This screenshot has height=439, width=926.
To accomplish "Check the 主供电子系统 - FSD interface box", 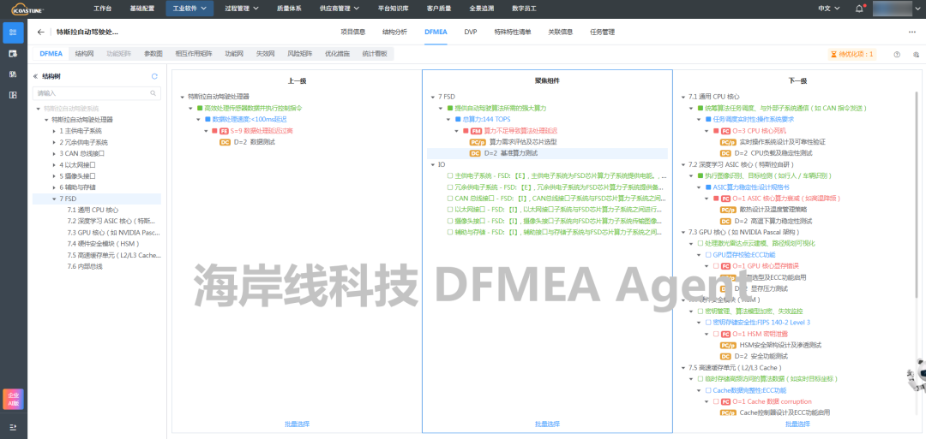I will (x=450, y=175).
